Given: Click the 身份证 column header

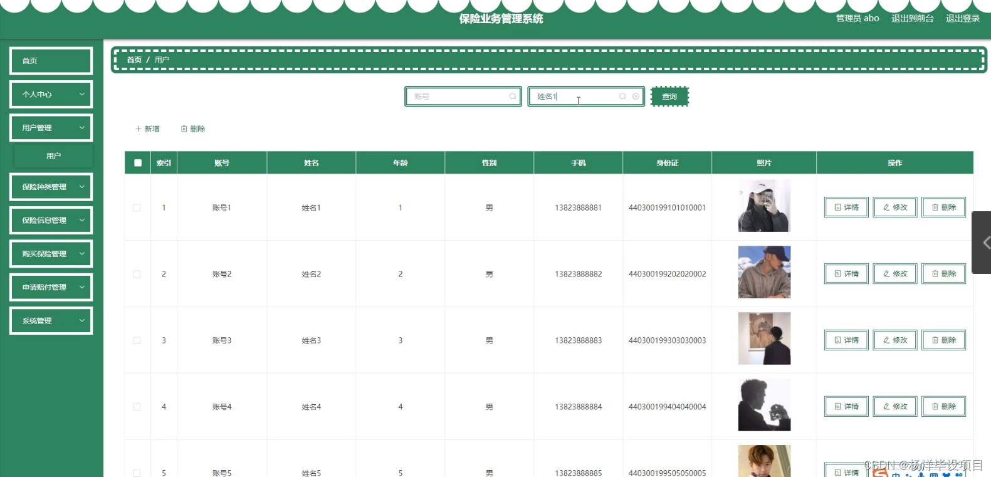Looking at the screenshot, I should (x=668, y=163).
